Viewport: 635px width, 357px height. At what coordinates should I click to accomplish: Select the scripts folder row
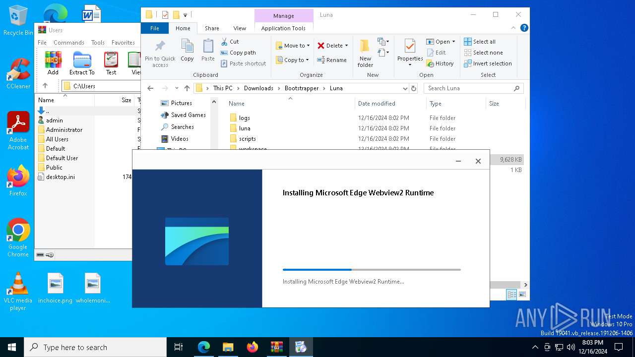coord(377,139)
